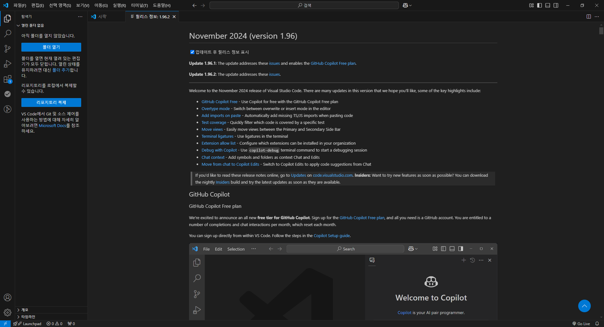Open the GitHub Copilot Free plan link in Update 1.96.1
604x327 pixels.
coord(333,64)
